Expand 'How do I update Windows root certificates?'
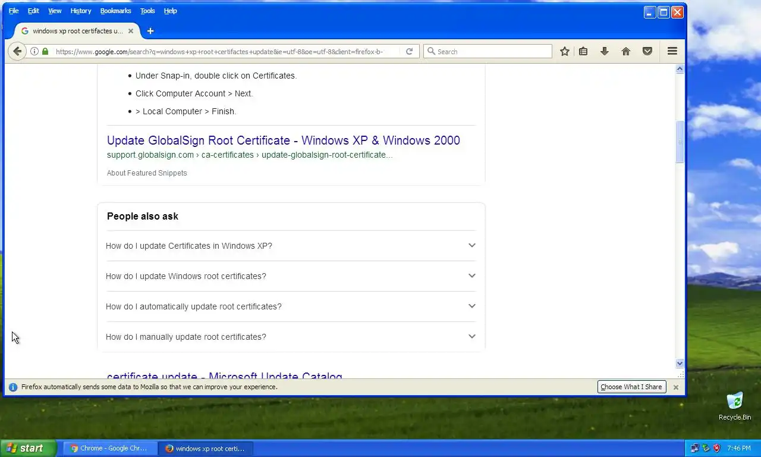Screen dimensions: 761x457 tap(291, 276)
